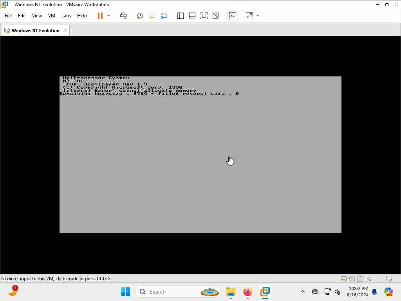Open the notifications bell icon
Screen dimensions: 401x301
tap(374, 292)
